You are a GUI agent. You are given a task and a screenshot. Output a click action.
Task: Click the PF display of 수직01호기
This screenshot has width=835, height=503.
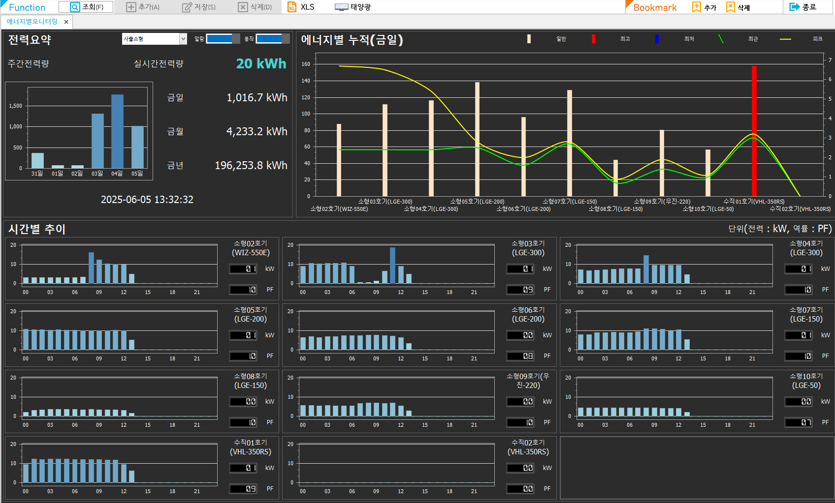coord(244,489)
